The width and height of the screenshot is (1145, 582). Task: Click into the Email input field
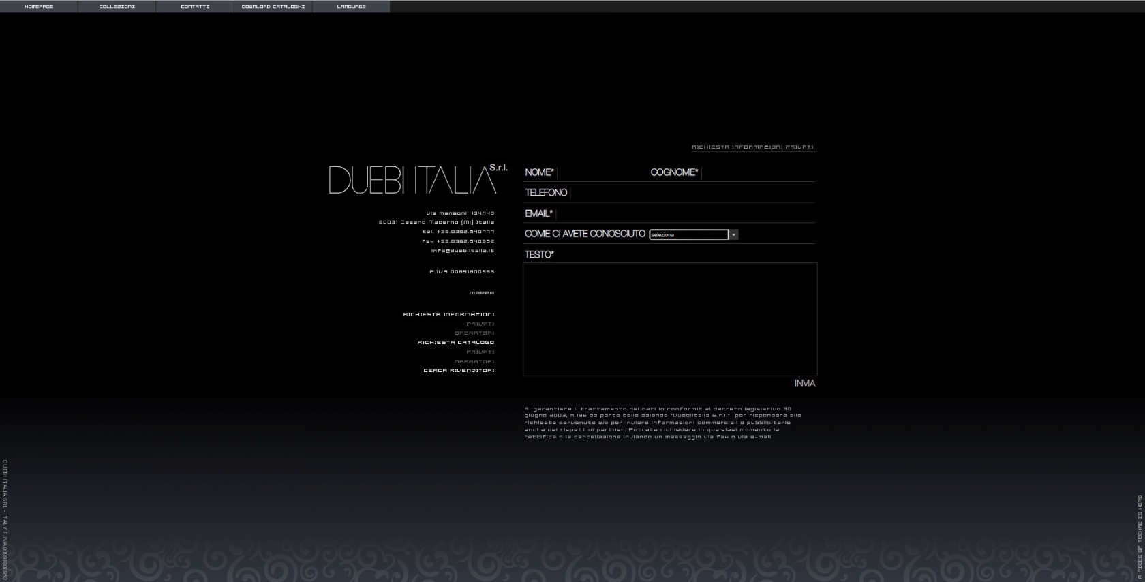(685, 213)
